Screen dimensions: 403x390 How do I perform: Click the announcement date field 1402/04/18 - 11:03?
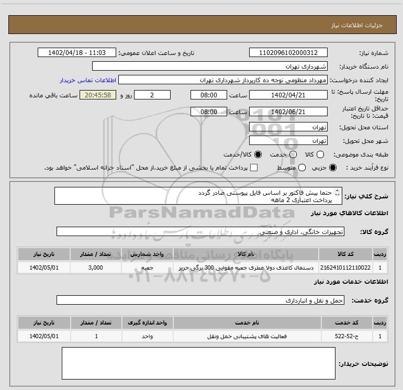[x=77, y=53]
